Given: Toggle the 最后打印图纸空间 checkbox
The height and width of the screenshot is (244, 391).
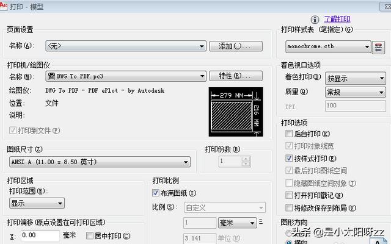Looking at the screenshot, I should click(289, 170).
